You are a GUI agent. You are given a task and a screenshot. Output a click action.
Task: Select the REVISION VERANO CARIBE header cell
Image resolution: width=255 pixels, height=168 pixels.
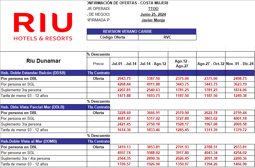pos(142,31)
